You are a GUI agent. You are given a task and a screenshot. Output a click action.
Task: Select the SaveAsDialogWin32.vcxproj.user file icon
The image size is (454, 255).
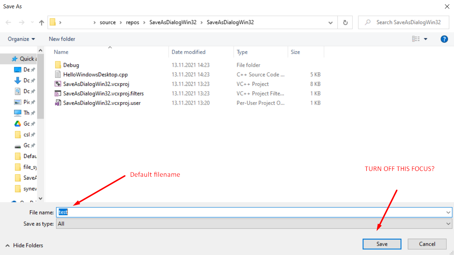tap(58, 102)
